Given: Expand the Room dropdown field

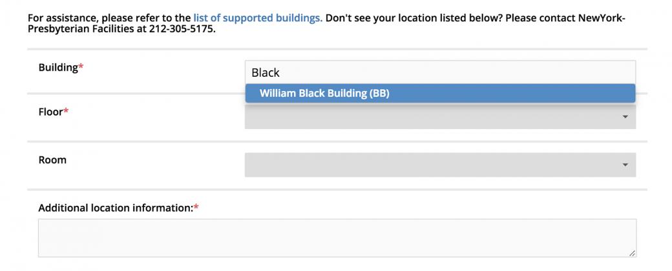Looking at the screenshot, I should point(439,165).
